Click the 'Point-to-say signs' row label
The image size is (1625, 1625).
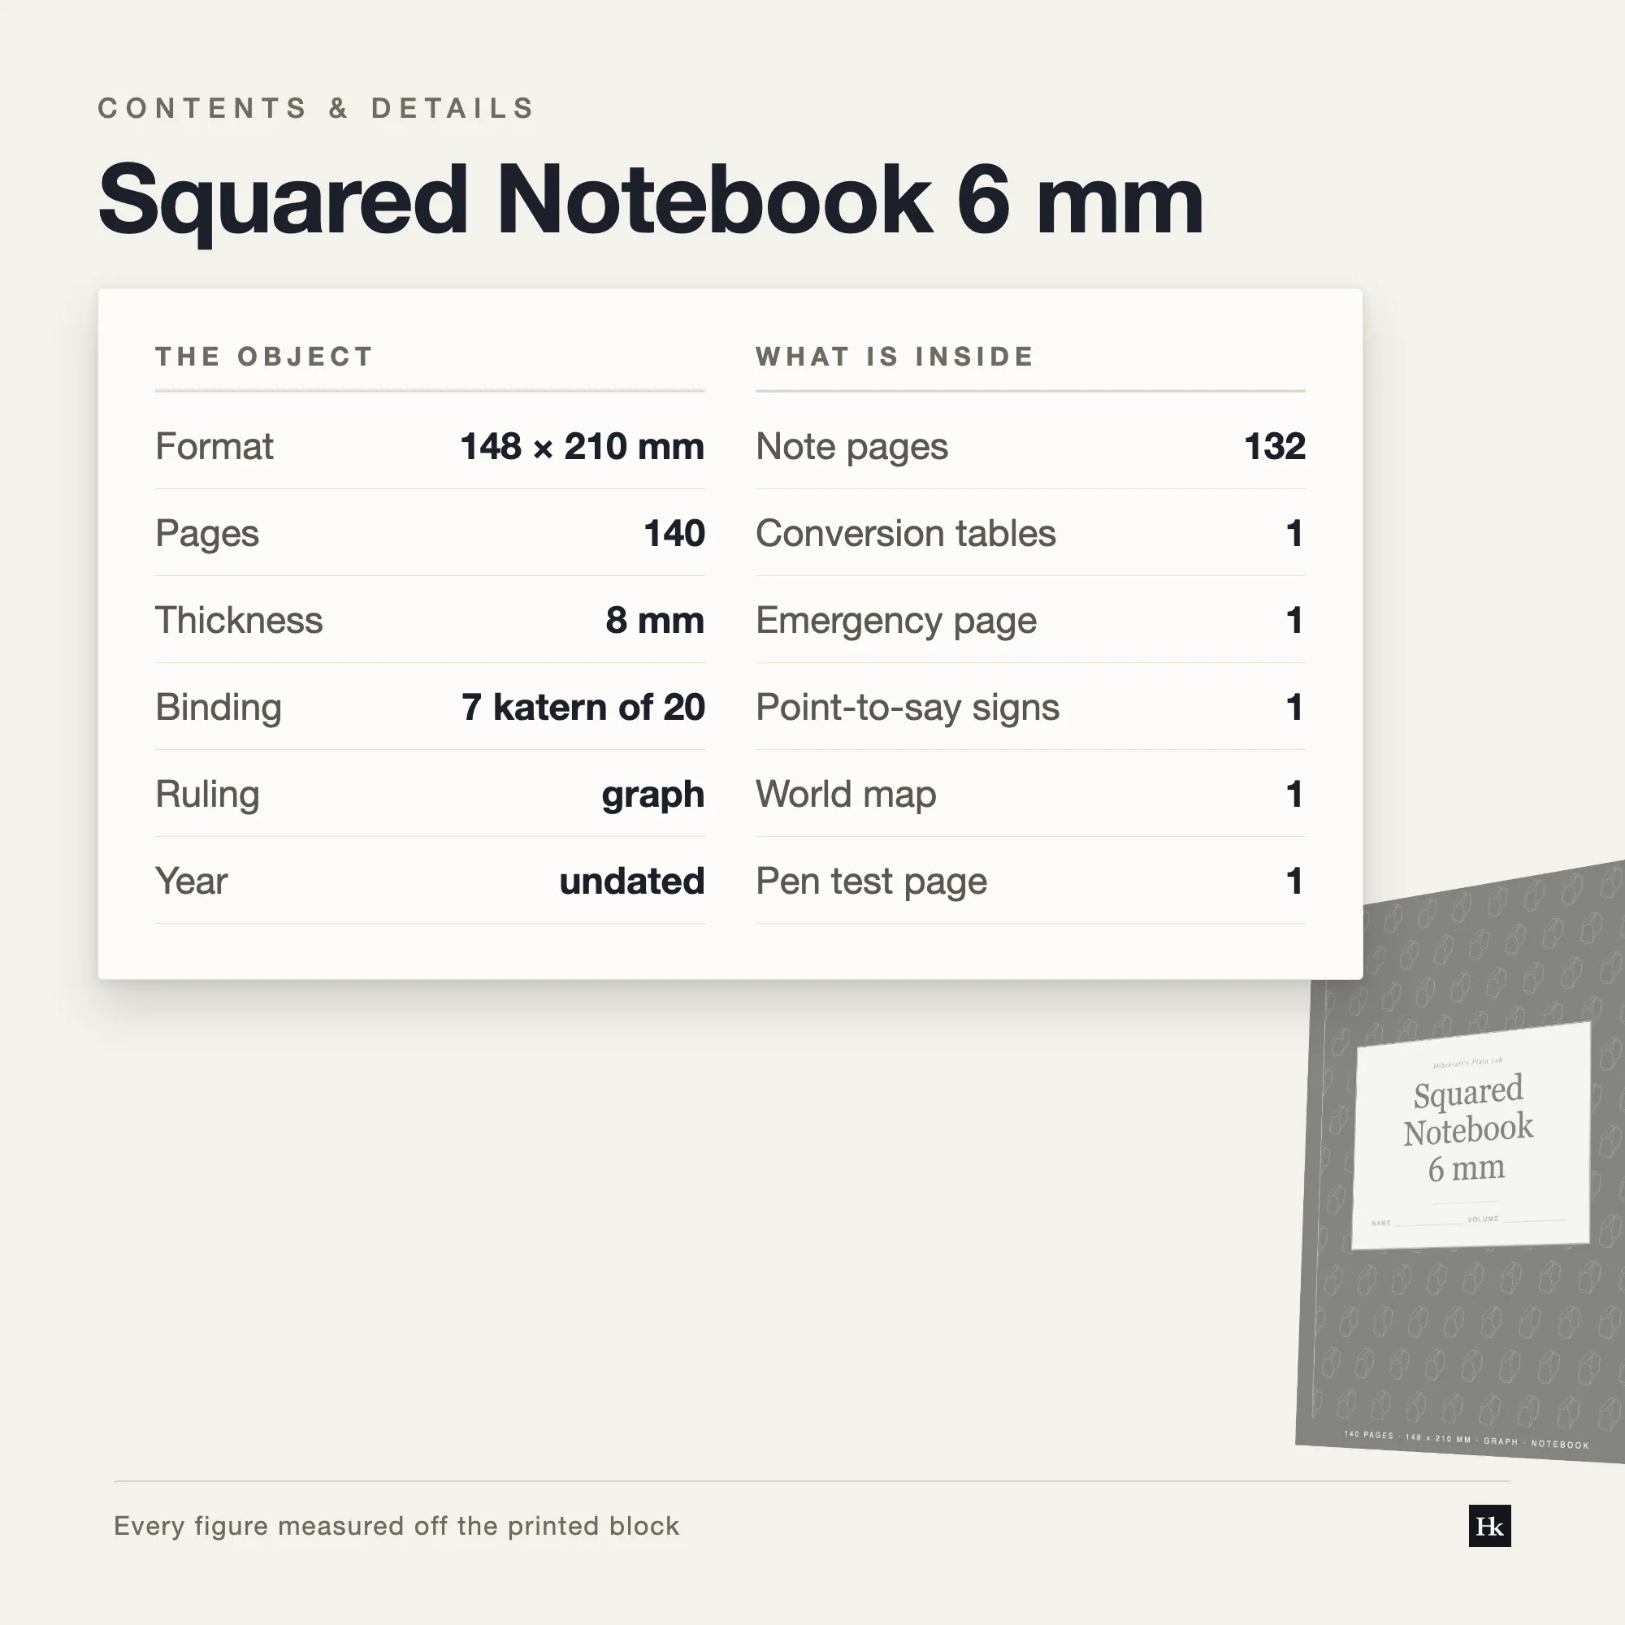(907, 708)
